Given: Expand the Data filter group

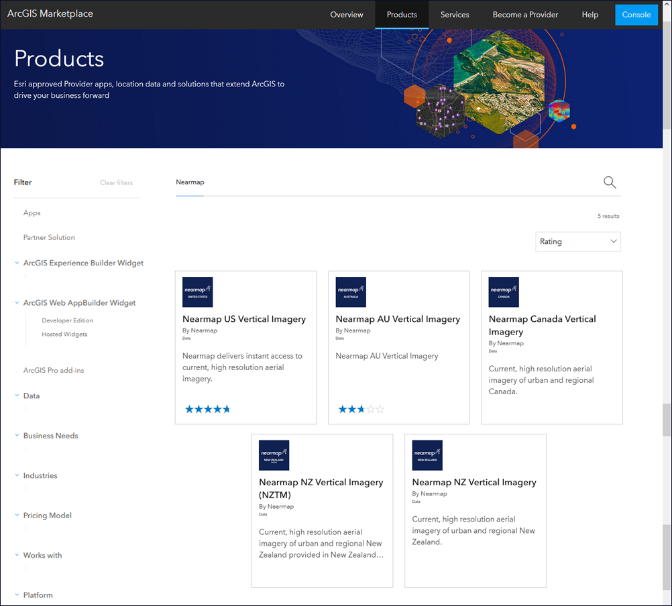Looking at the screenshot, I should click(x=17, y=396).
